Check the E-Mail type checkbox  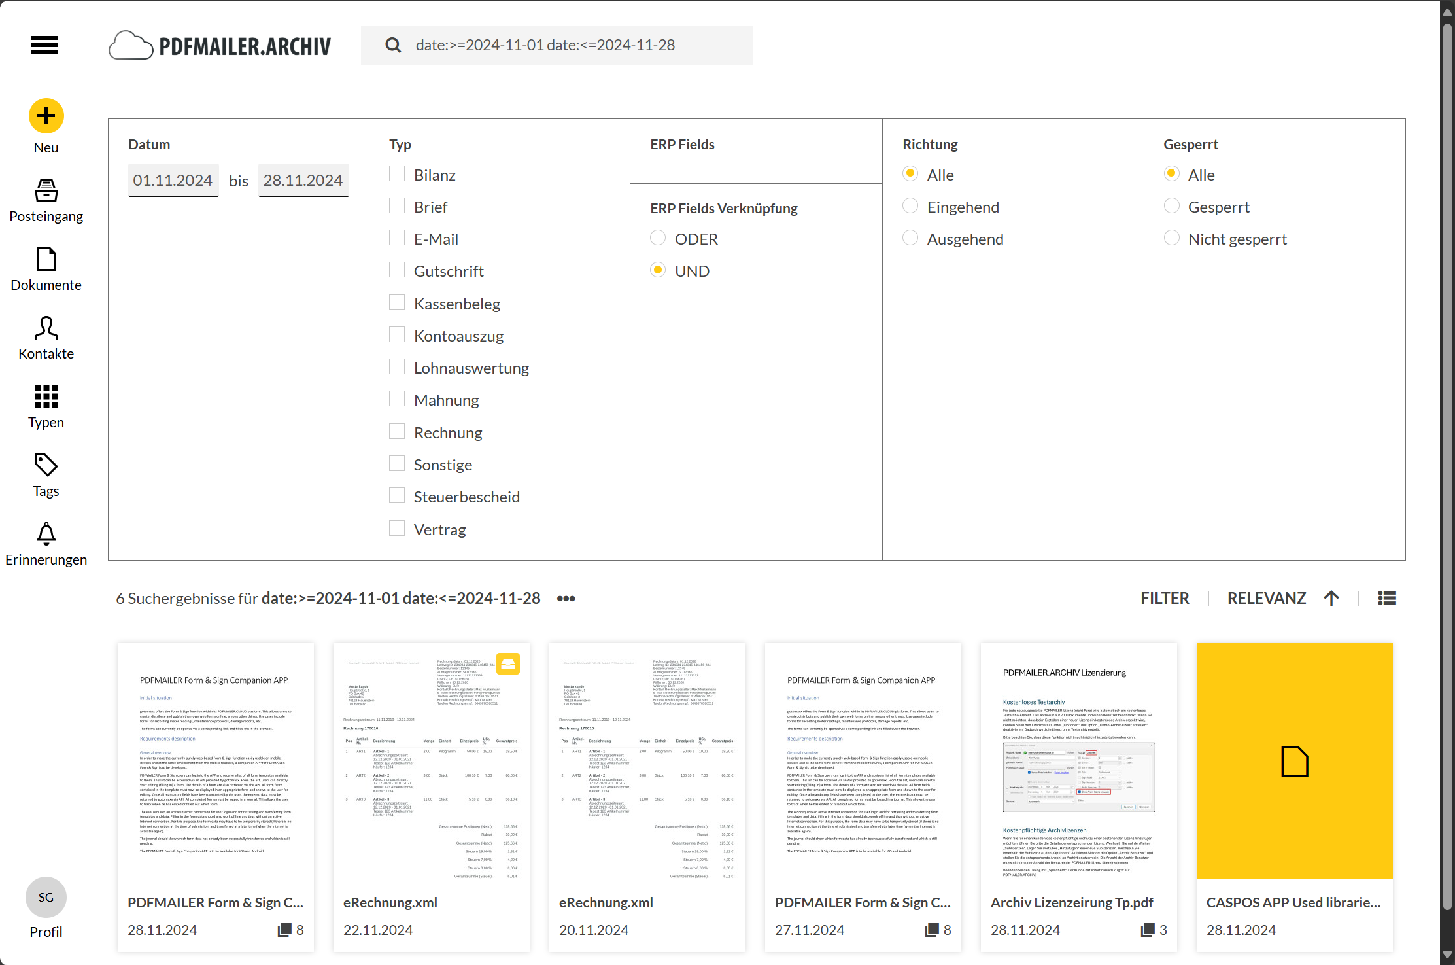click(397, 238)
